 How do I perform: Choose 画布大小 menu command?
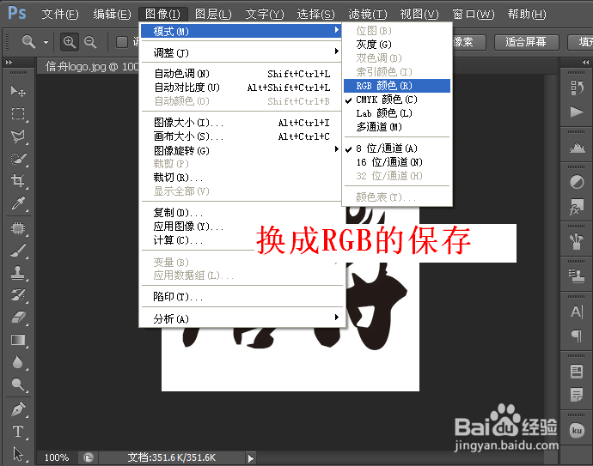[x=241, y=136]
